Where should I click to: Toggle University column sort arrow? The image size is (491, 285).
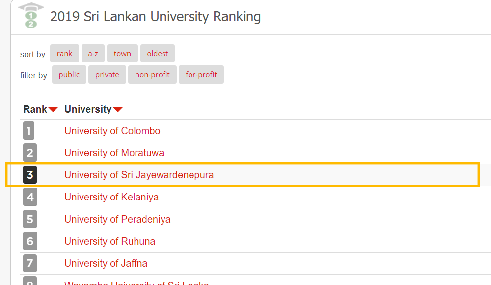[x=118, y=109]
